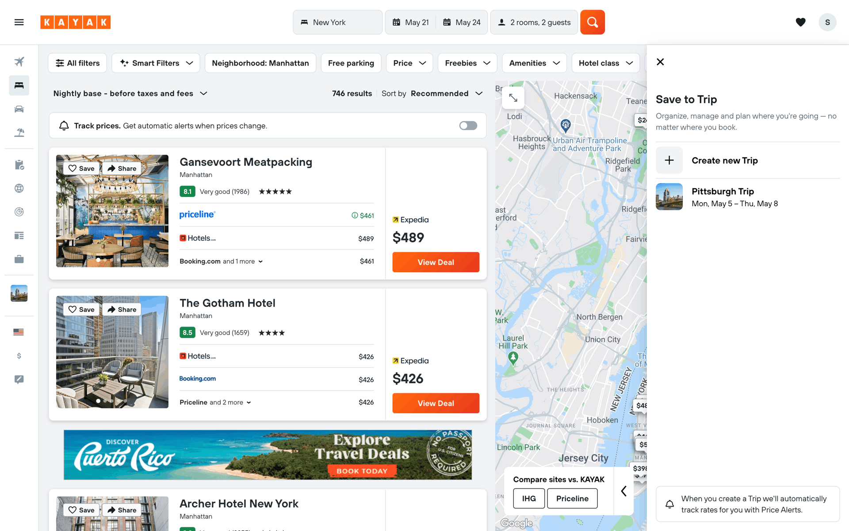Open the hamburger navigation menu
This screenshot has width=849, height=531.
[19, 22]
